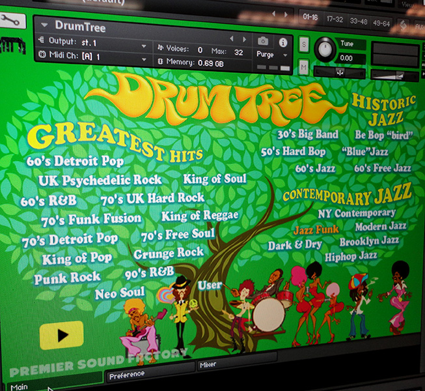Select the 60's Jazz kit
425x391 pixels.
315,169
